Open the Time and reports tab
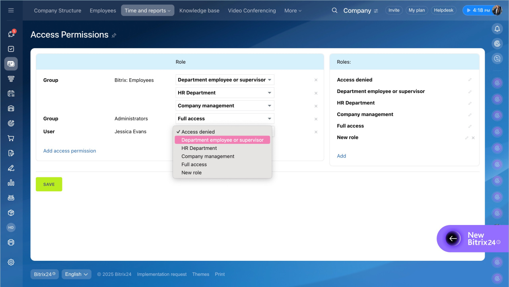The height and width of the screenshot is (287, 509). (x=148, y=11)
